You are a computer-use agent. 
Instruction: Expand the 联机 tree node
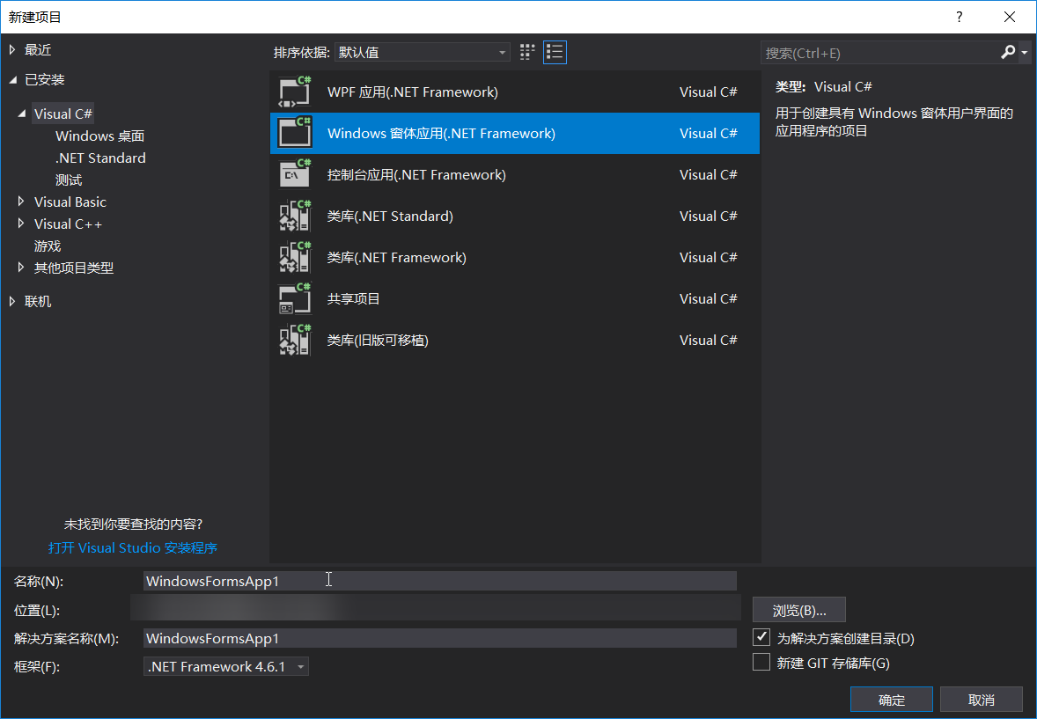(x=12, y=301)
